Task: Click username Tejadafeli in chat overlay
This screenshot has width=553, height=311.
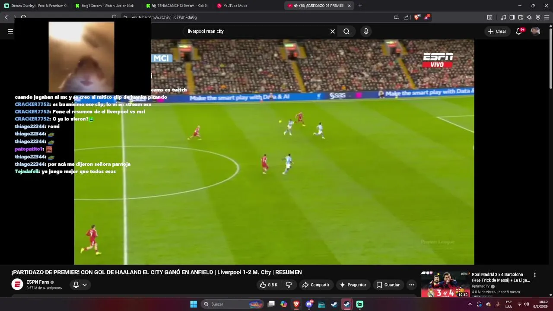Action: 27,171
